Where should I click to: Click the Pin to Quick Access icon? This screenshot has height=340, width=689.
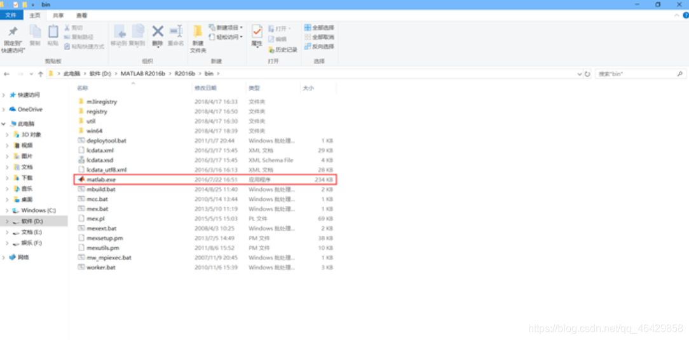tap(13, 31)
